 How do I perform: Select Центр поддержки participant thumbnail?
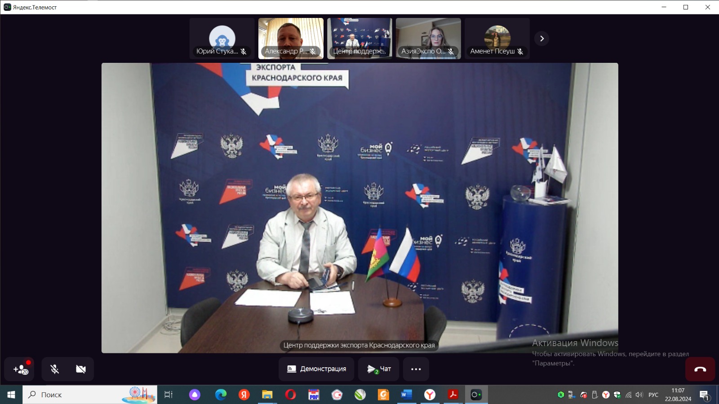[359, 39]
